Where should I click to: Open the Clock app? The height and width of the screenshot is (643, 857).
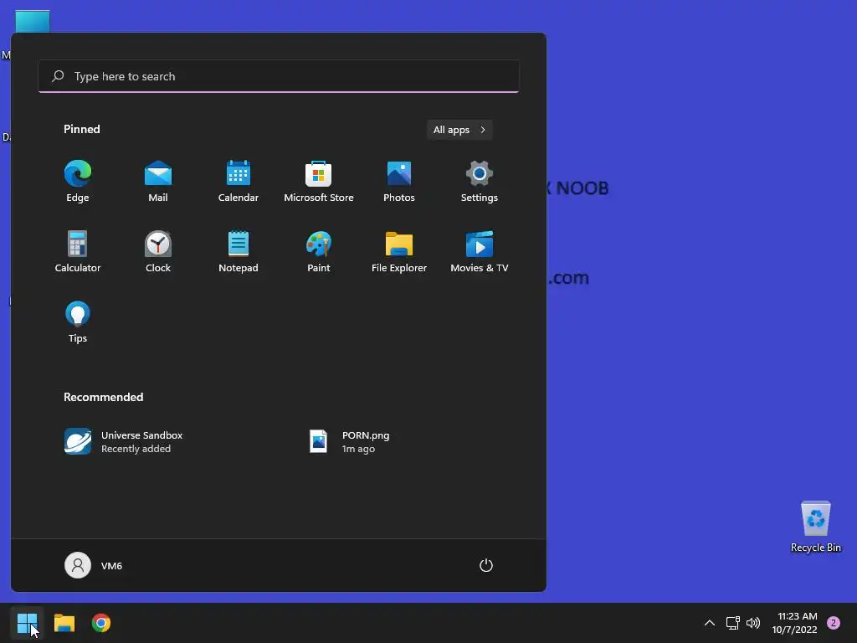tap(158, 251)
